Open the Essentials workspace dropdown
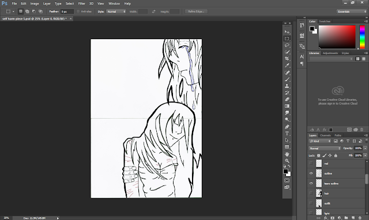This screenshot has height=220, width=369. coord(352,12)
